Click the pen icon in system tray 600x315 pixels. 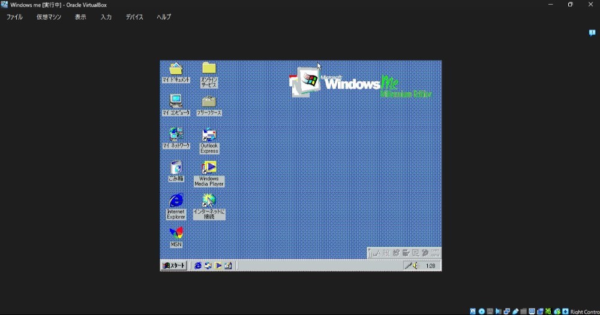(x=409, y=266)
